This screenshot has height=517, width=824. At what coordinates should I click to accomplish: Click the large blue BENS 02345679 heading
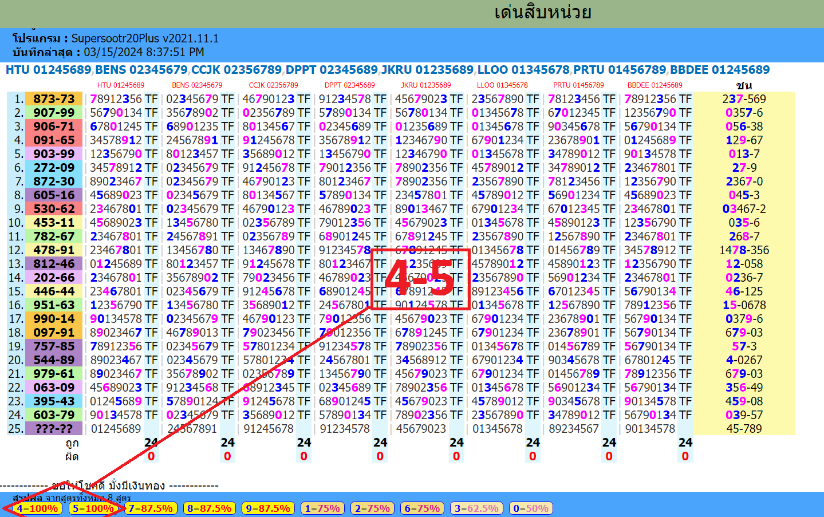141,70
